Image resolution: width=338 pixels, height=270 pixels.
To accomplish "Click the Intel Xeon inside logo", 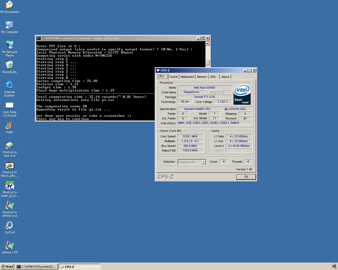I will click(x=242, y=94).
